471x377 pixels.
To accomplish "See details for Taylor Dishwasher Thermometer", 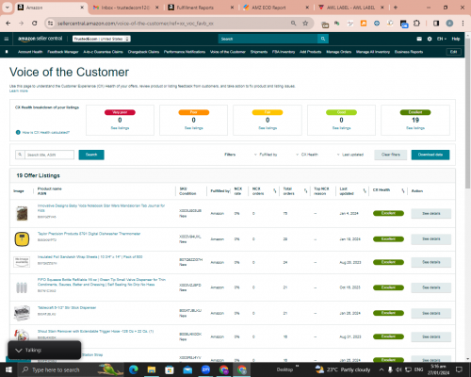I will tap(431, 239).
